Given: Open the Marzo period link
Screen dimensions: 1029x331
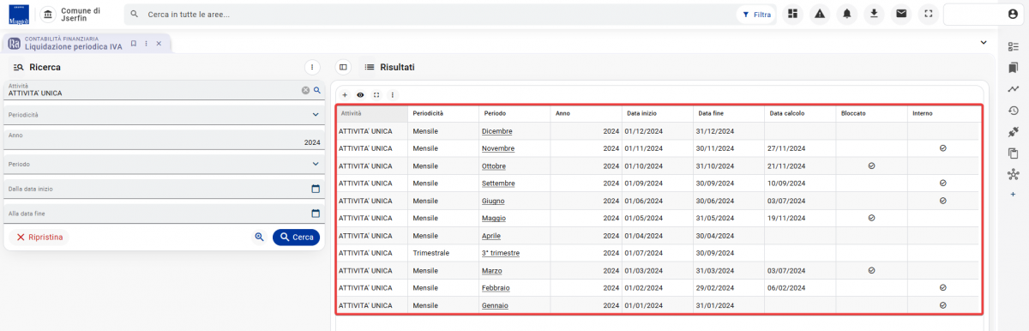Looking at the screenshot, I should [x=492, y=270].
